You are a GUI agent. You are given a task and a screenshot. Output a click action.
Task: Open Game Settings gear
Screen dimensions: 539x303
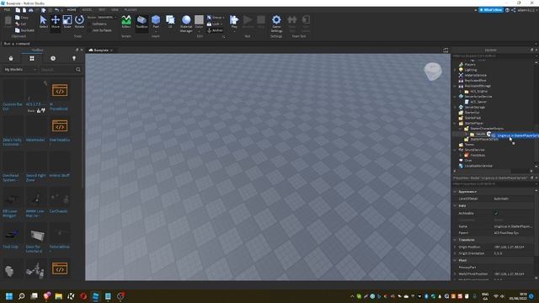pyautogui.click(x=276, y=24)
